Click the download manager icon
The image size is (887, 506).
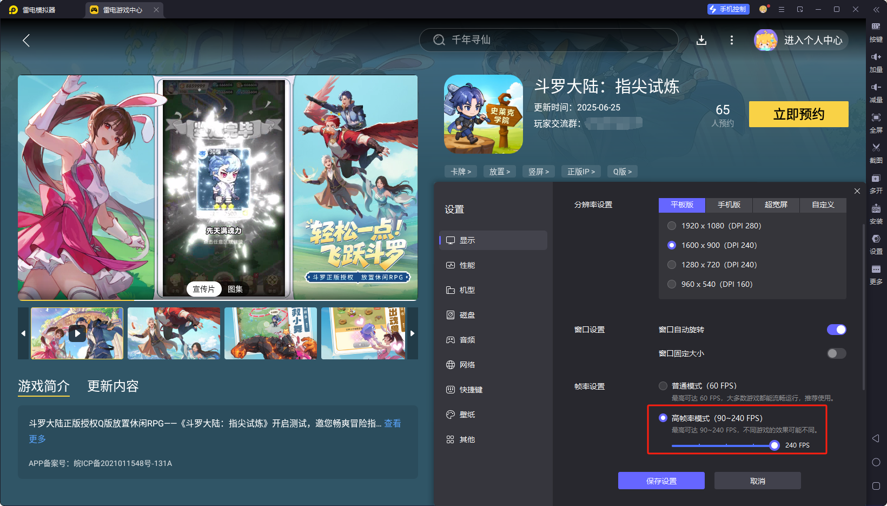tap(701, 40)
